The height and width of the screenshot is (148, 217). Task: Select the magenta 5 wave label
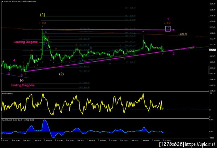pos(22,75)
